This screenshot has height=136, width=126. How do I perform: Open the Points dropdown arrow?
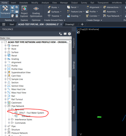point(58,7)
